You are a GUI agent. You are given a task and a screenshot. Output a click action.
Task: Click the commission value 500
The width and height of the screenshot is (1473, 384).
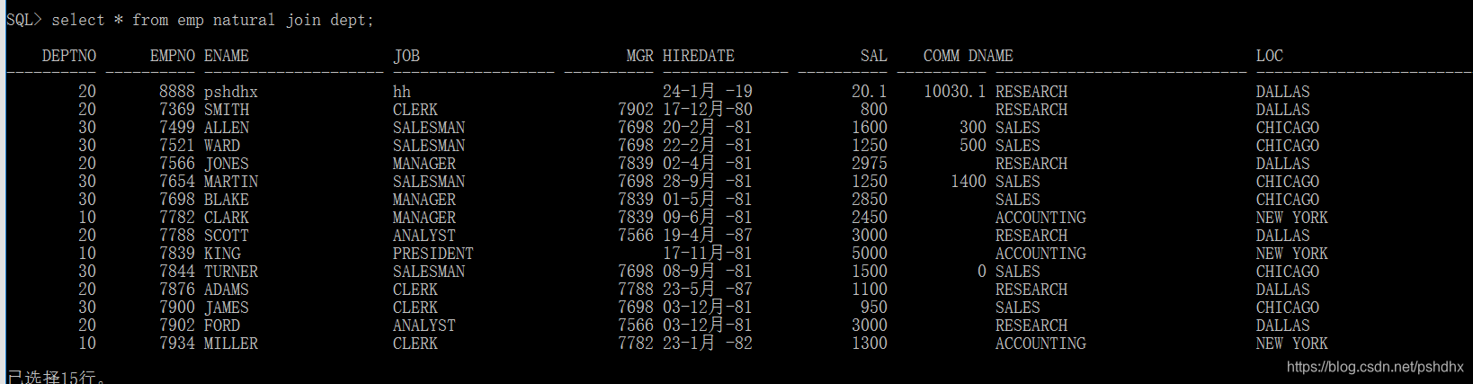coord(973,146)
